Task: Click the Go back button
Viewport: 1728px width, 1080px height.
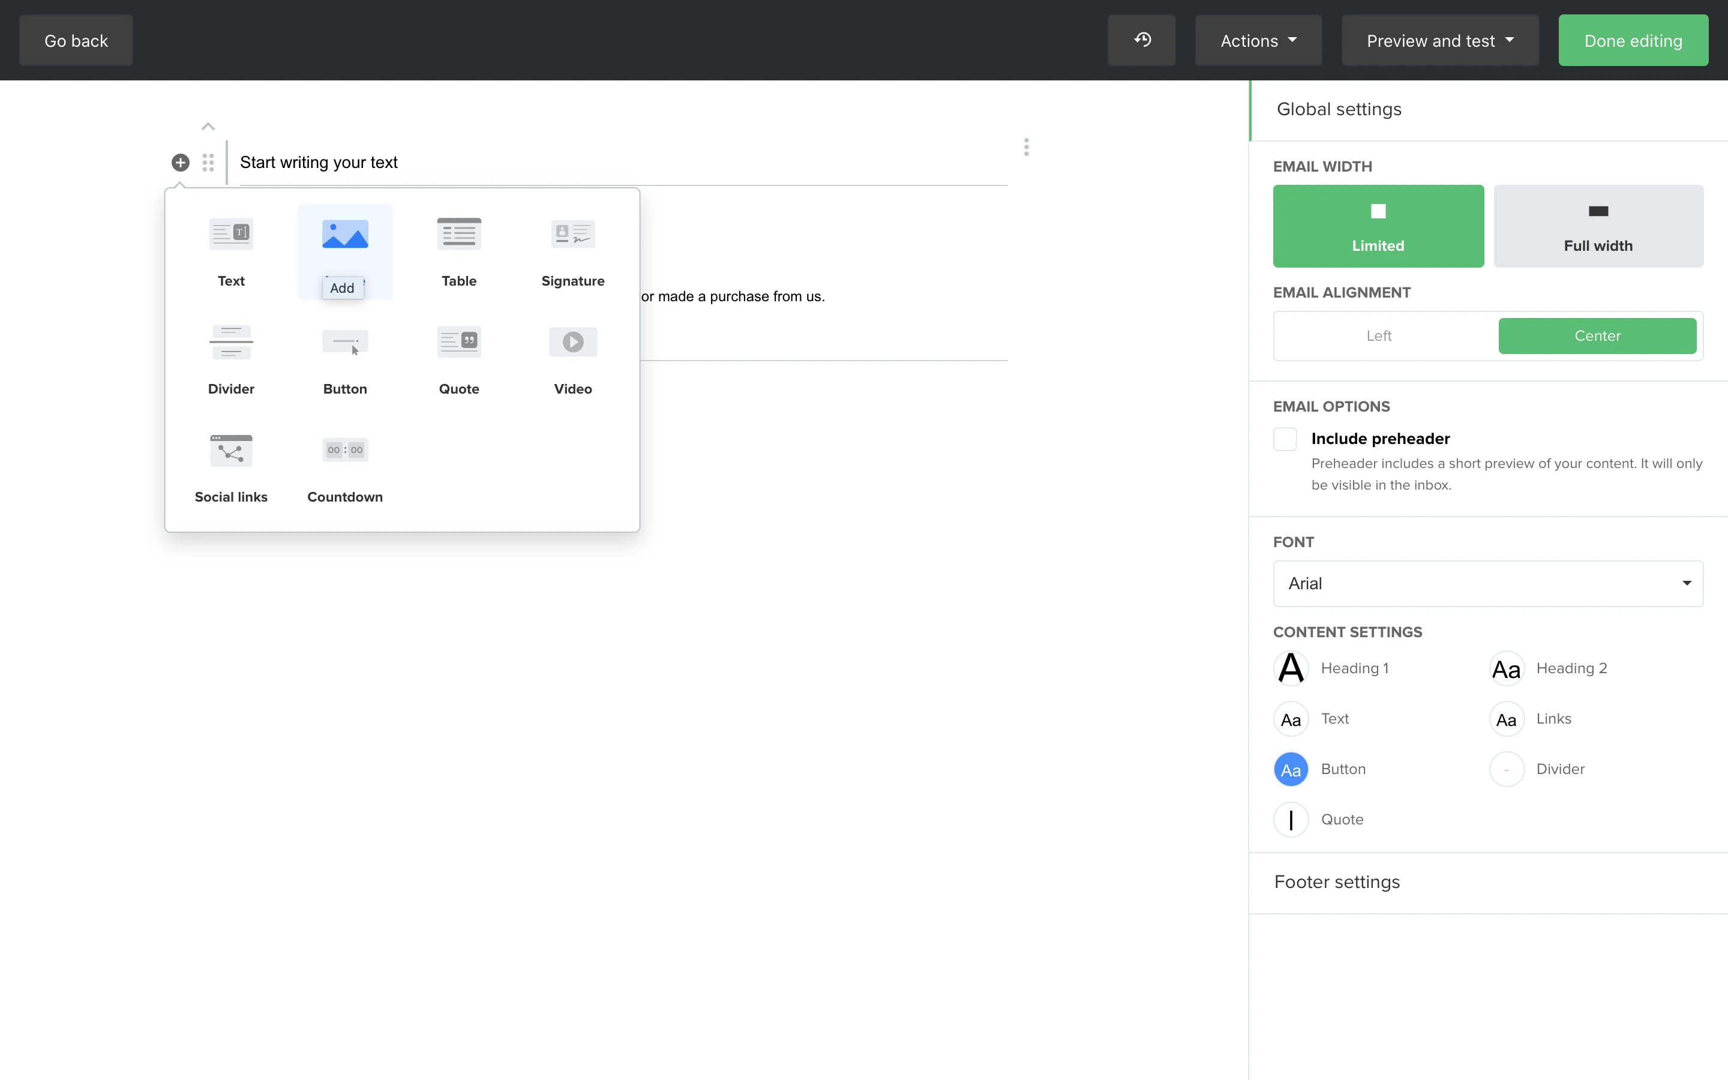Action: [x=76, y=41]
